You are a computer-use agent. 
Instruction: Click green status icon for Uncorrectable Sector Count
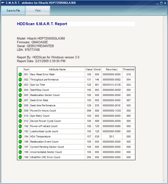pyautogui.click(x=20, y=152)
